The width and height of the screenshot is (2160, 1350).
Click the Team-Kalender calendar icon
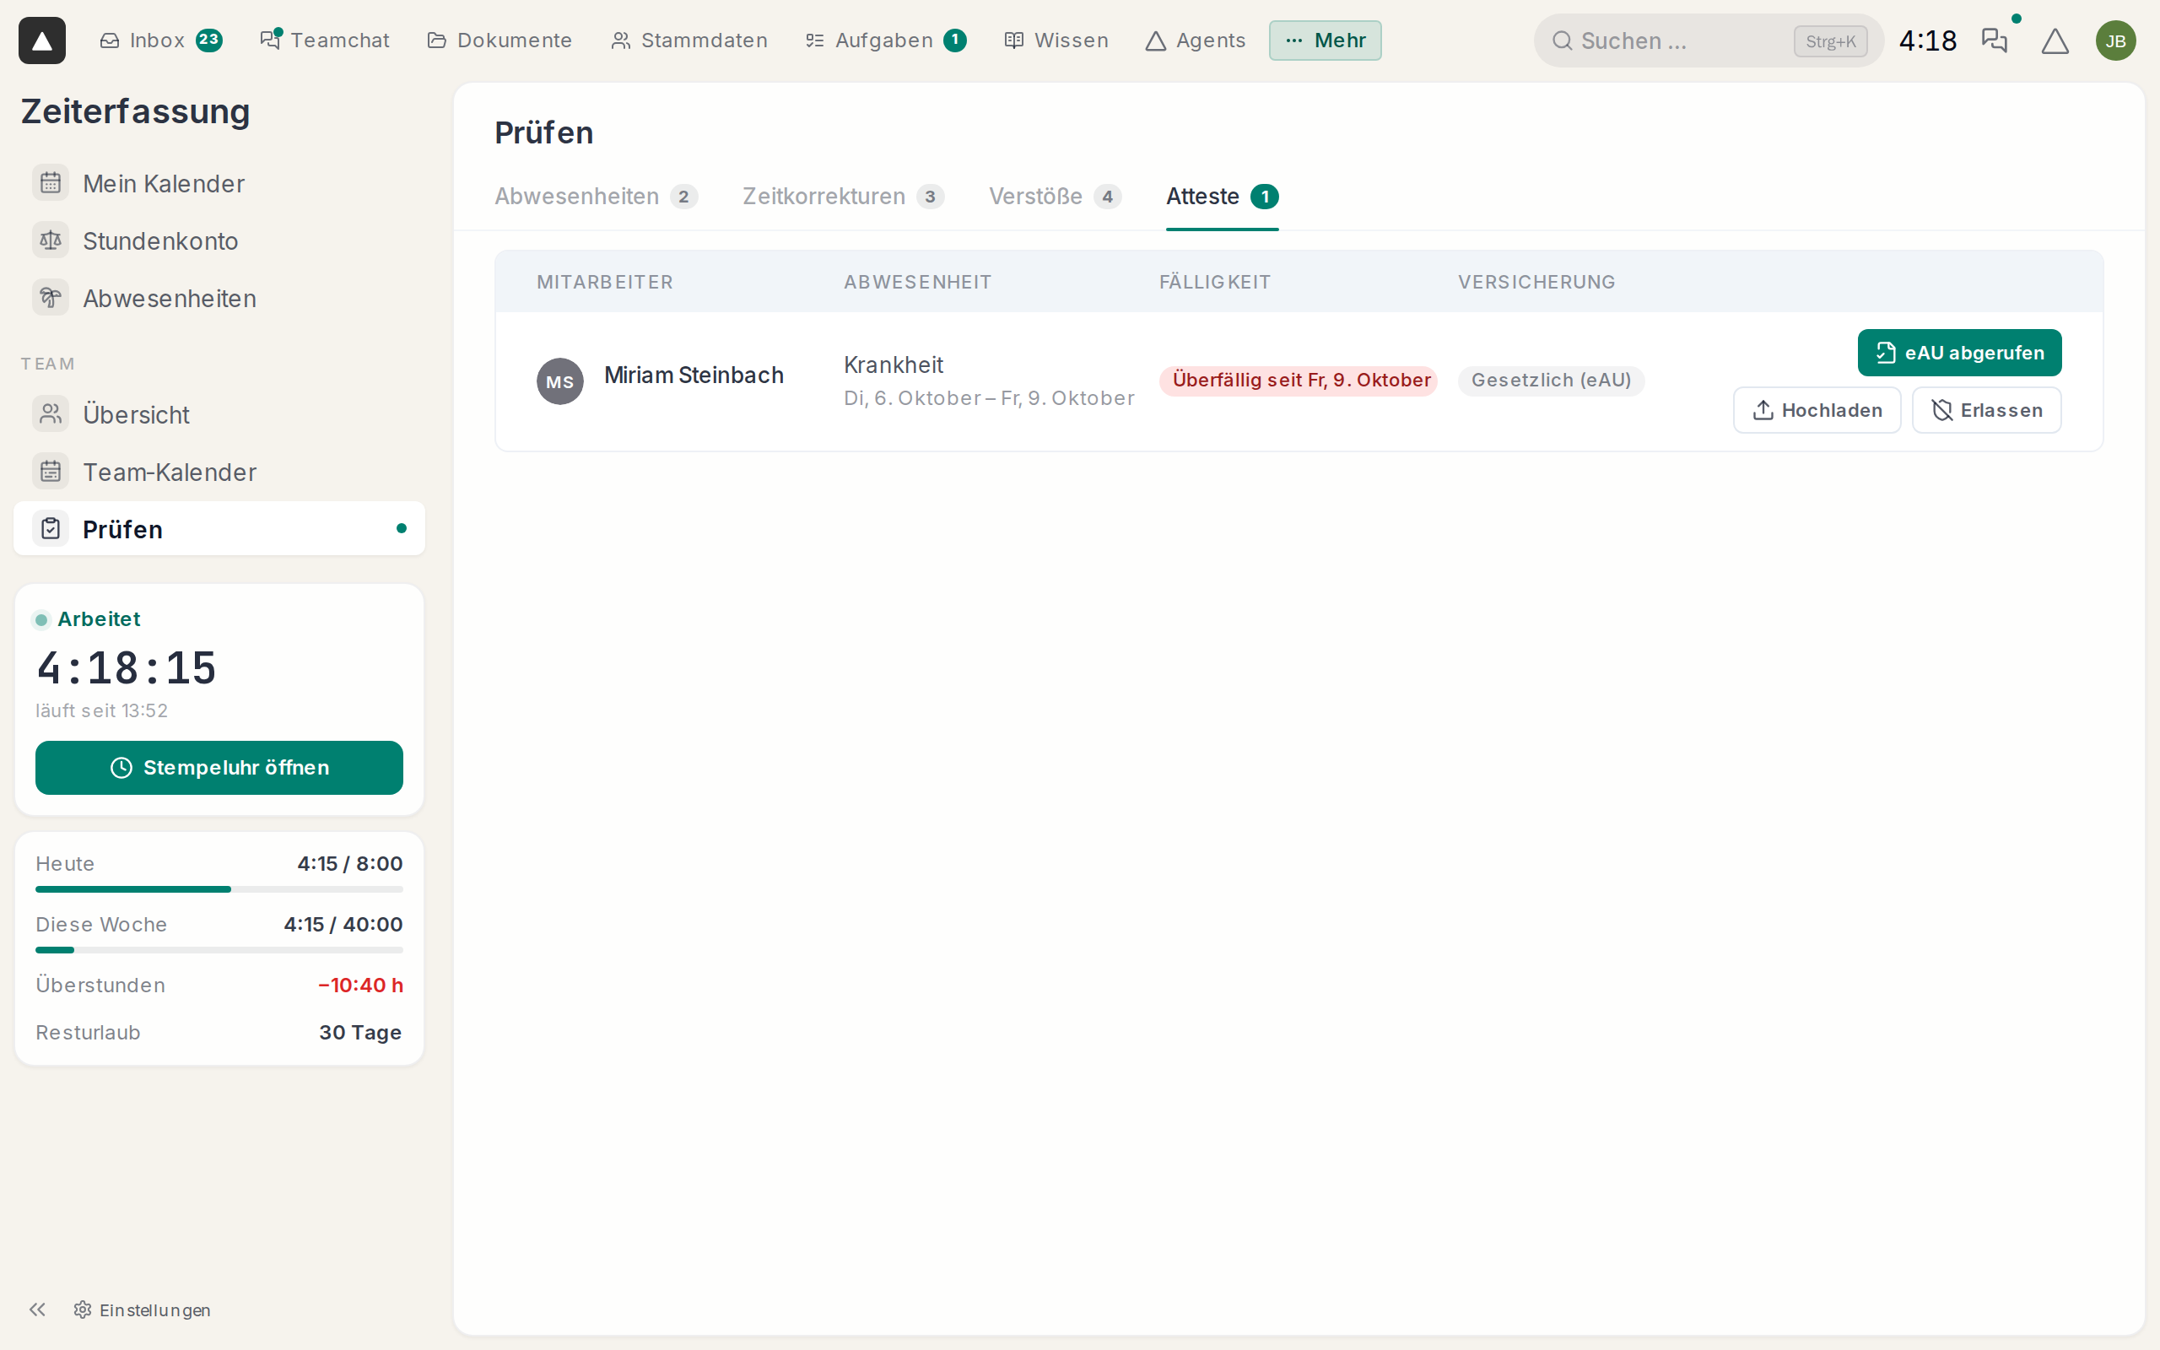(x=51, y=472)
